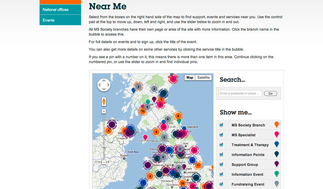Open the navy cluster numbered 14
Screen dimensions: 323x189
tap(196, 178)
